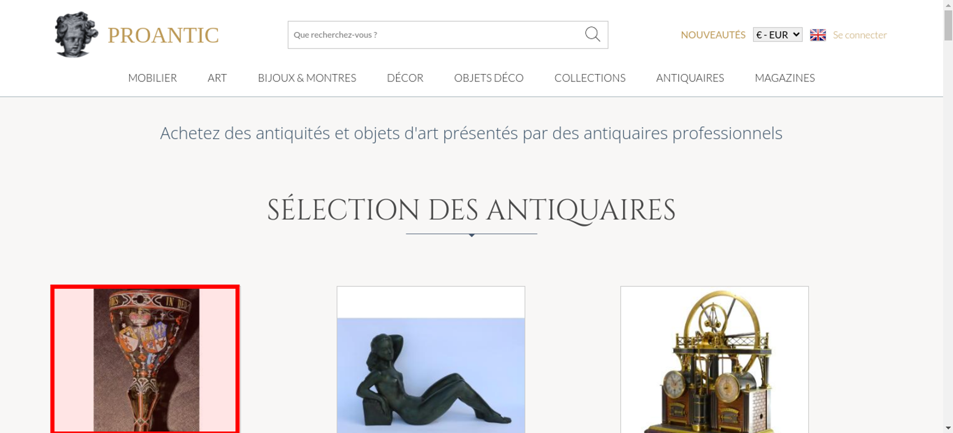Image resolution: width=953 pixels, height=433 pixels.
Task: Open the MAGAZINES menu
Action: click(785, 78)
